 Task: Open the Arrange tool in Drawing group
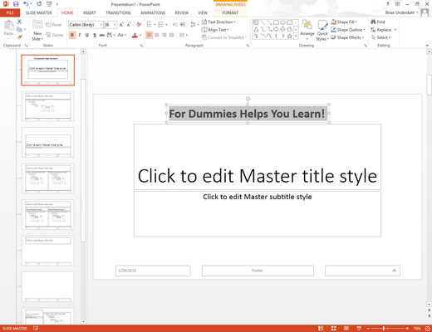(x=307, y=30)
